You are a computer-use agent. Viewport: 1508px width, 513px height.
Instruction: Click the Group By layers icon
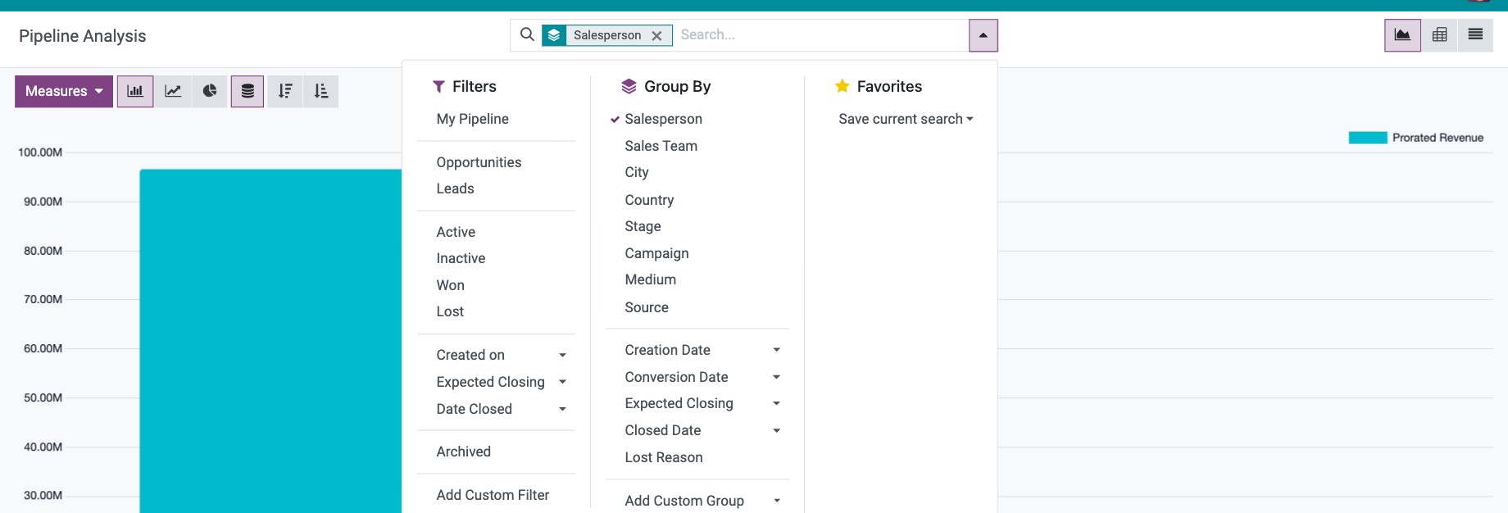click(x=629, y=86)
